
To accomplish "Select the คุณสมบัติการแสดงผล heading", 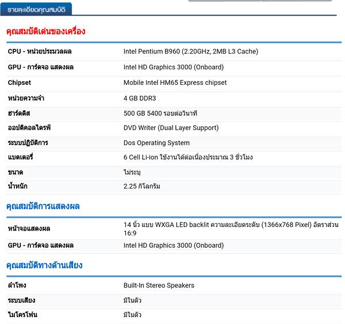I will coord(43,206).
